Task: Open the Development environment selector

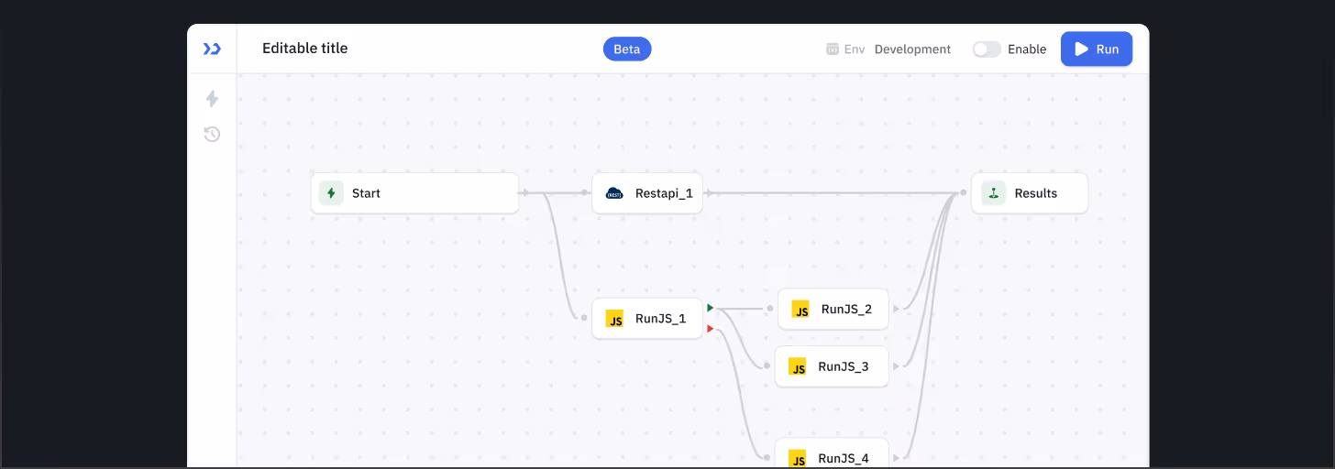Action: coord(911,49)
